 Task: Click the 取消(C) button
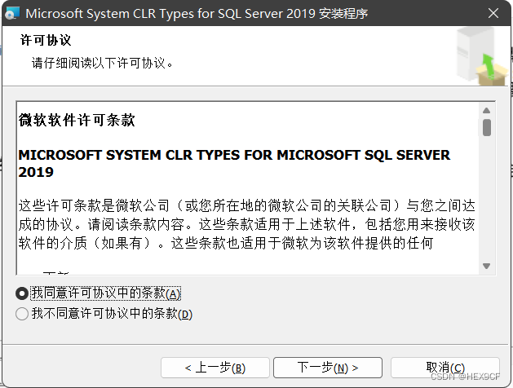pos(445,368)
